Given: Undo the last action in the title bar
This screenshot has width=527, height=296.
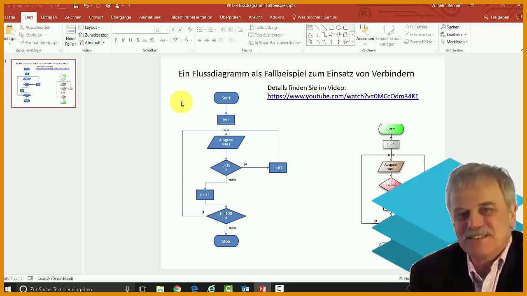Looking at the screenshot, I should point(86,6).
